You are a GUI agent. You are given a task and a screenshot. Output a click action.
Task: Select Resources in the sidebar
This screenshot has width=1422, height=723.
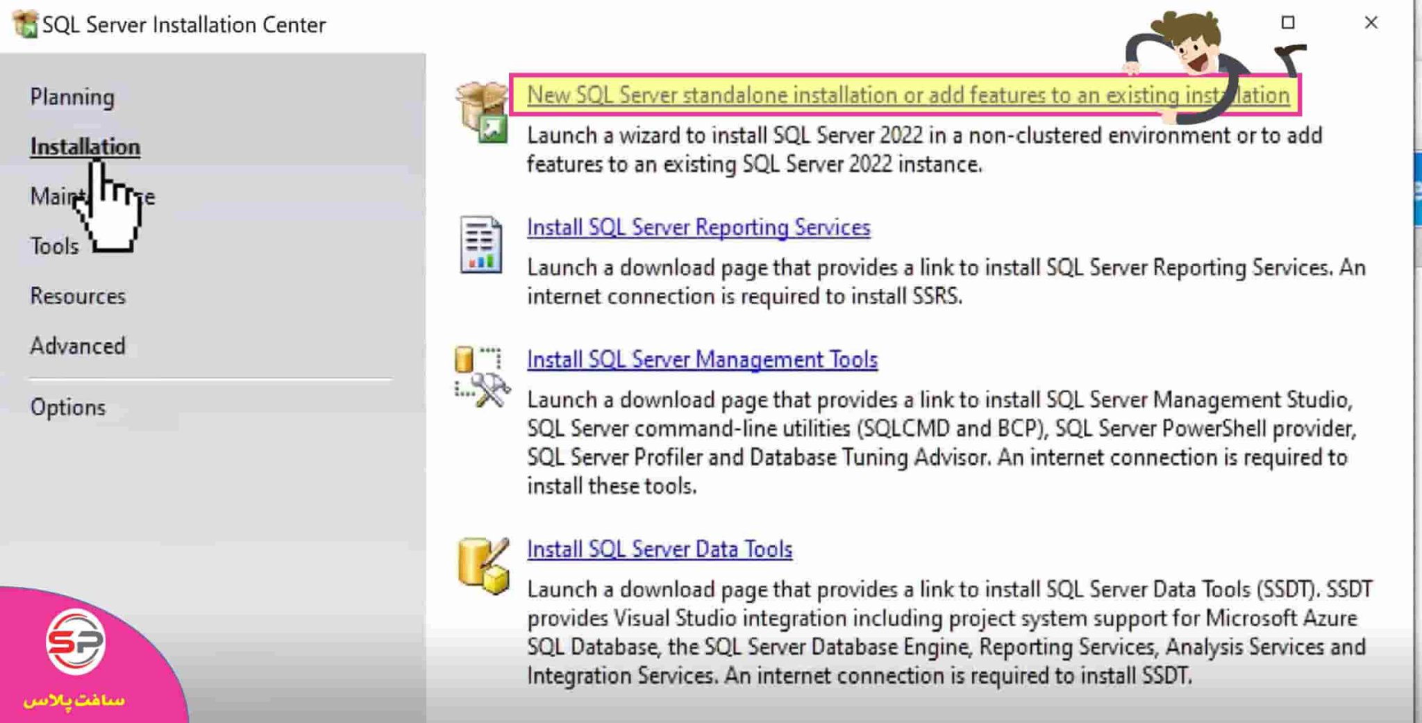(x=78, y=296)
